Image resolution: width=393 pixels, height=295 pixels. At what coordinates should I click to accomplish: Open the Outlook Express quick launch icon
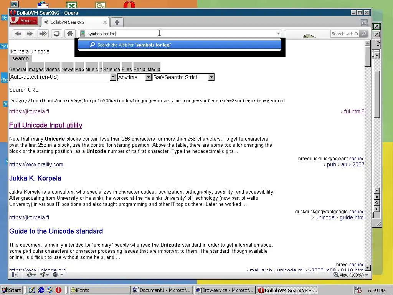(50, 290)
